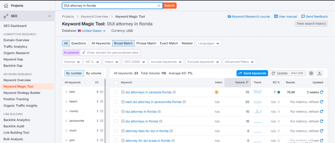Open the Exclude keywords dropdown
Screen dimensions: 335x143
(x=203, y=62)
